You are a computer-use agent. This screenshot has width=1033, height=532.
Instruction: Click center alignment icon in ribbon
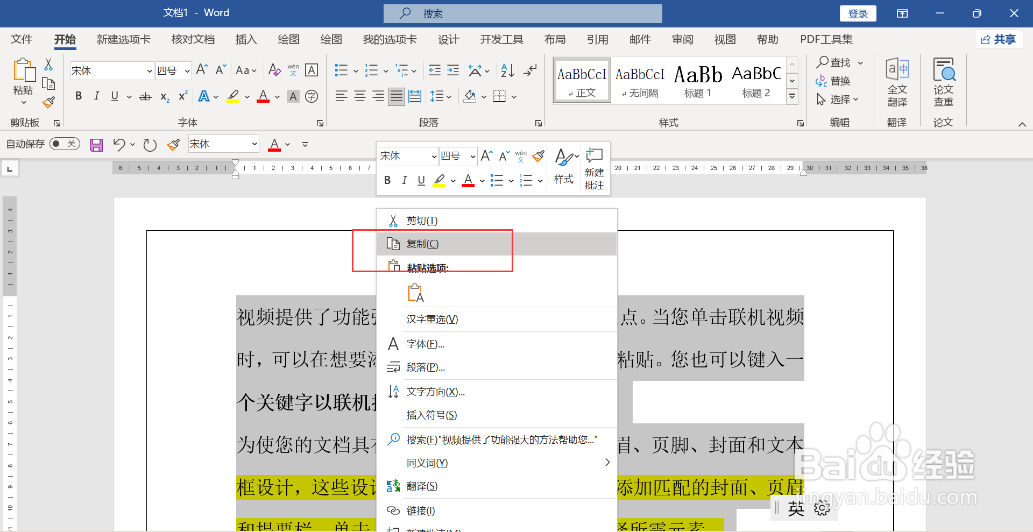click(360, 96)
